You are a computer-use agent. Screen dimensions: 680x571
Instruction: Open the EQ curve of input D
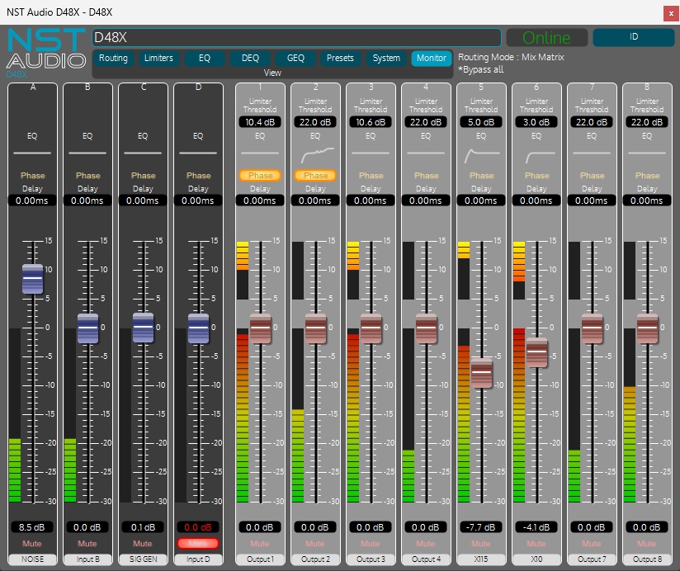coord(198,153)
